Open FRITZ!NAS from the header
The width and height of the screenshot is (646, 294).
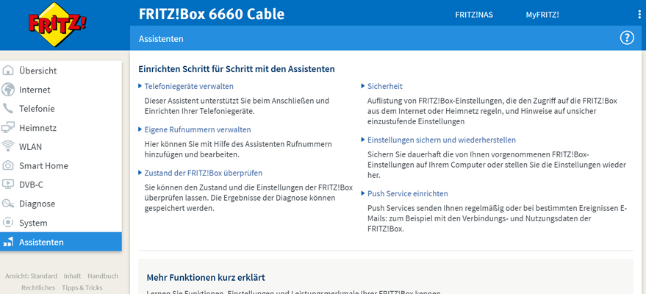474,15
